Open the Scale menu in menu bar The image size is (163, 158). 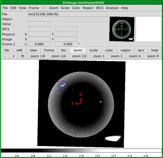point(65,8)
